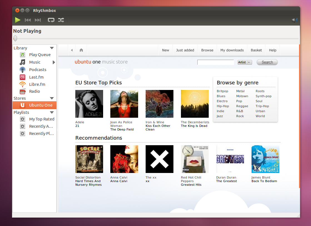Open the Adele 21 album cover
311x226 pixels.
pyautogui.click(x=89, y=104)
